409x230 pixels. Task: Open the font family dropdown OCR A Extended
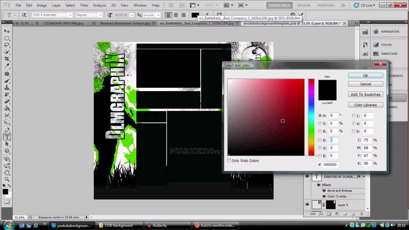coord(70,15)
